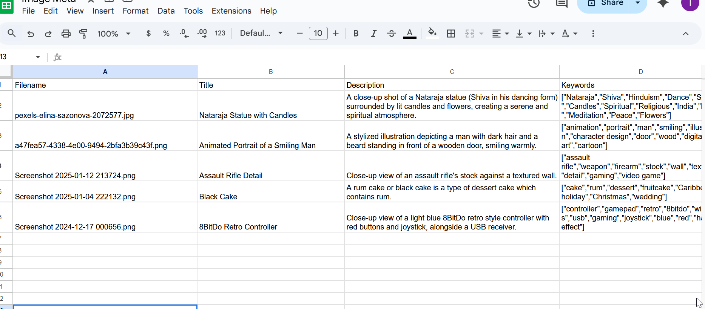Decrease decimal places icon
705x309 pixels.
(x=184, y=34)
